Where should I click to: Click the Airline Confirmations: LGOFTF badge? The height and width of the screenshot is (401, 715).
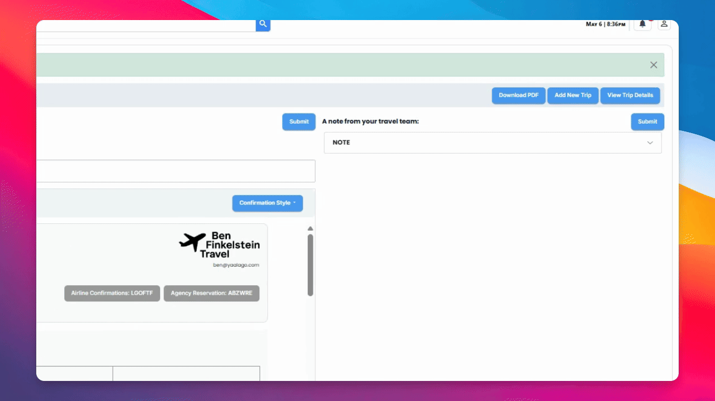coord(112,294)
